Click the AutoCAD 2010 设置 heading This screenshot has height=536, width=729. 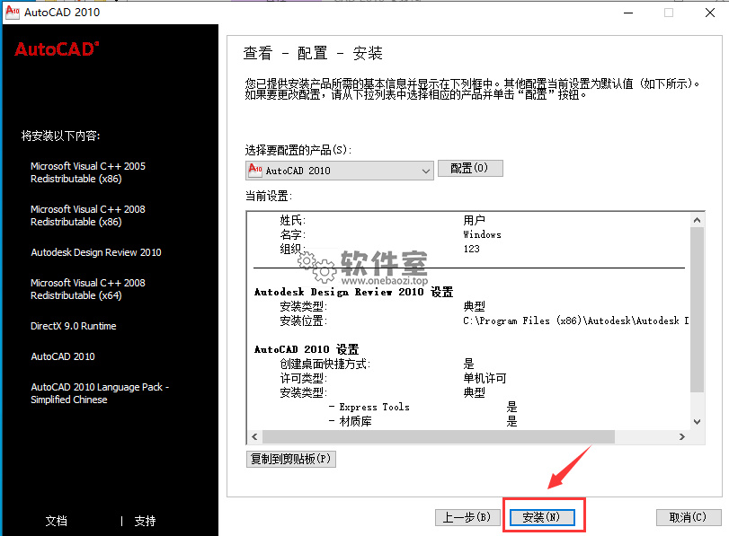(307, 349)
